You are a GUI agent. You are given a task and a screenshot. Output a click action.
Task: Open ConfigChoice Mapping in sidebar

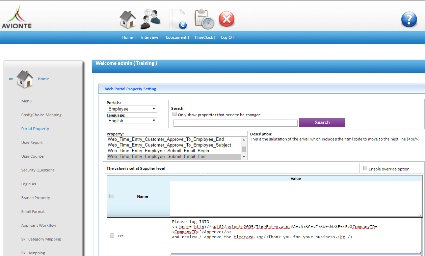[41, 115]
